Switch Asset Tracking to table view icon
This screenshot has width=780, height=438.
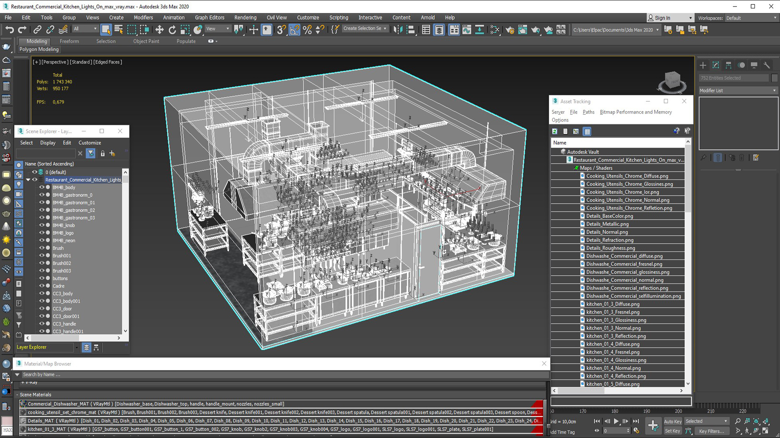(587, 131)
